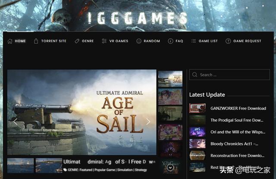Click the IGG GAMES site logo
Screen dimensions: 276x179
pyautogui.click(x=138, y=18)
